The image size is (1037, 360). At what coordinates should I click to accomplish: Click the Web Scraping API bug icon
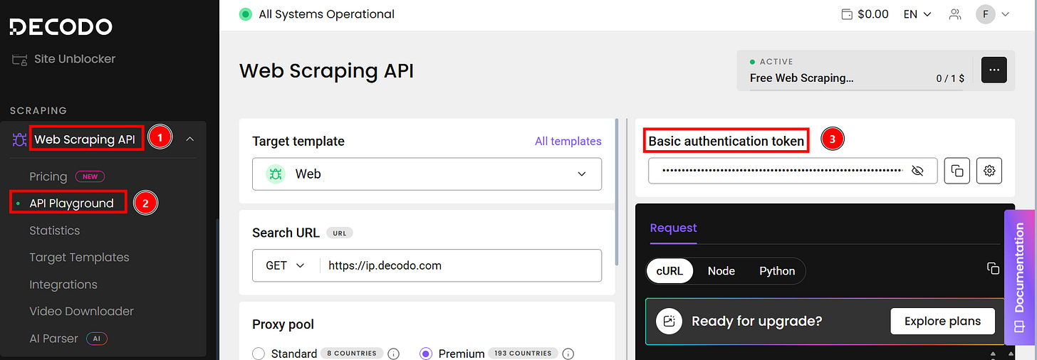point(19,139)
